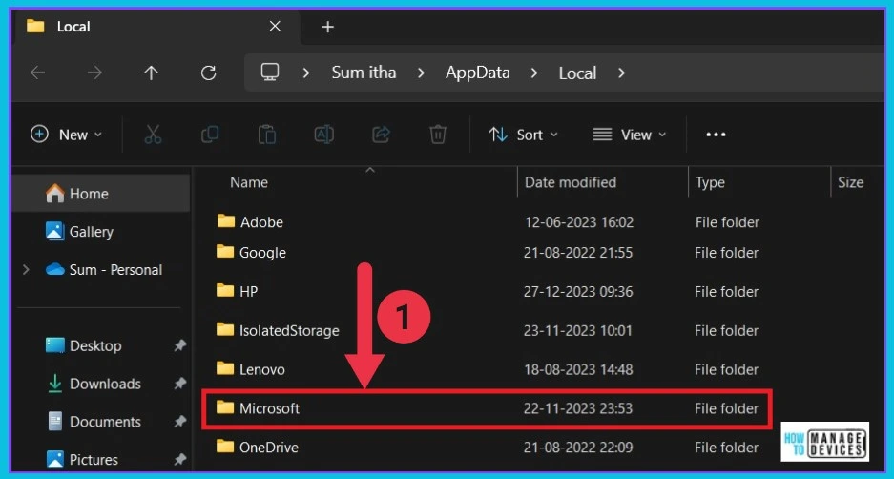The image size is (894, 479).
Task: Sort by the Type column header
Action: tap(710, 182)
